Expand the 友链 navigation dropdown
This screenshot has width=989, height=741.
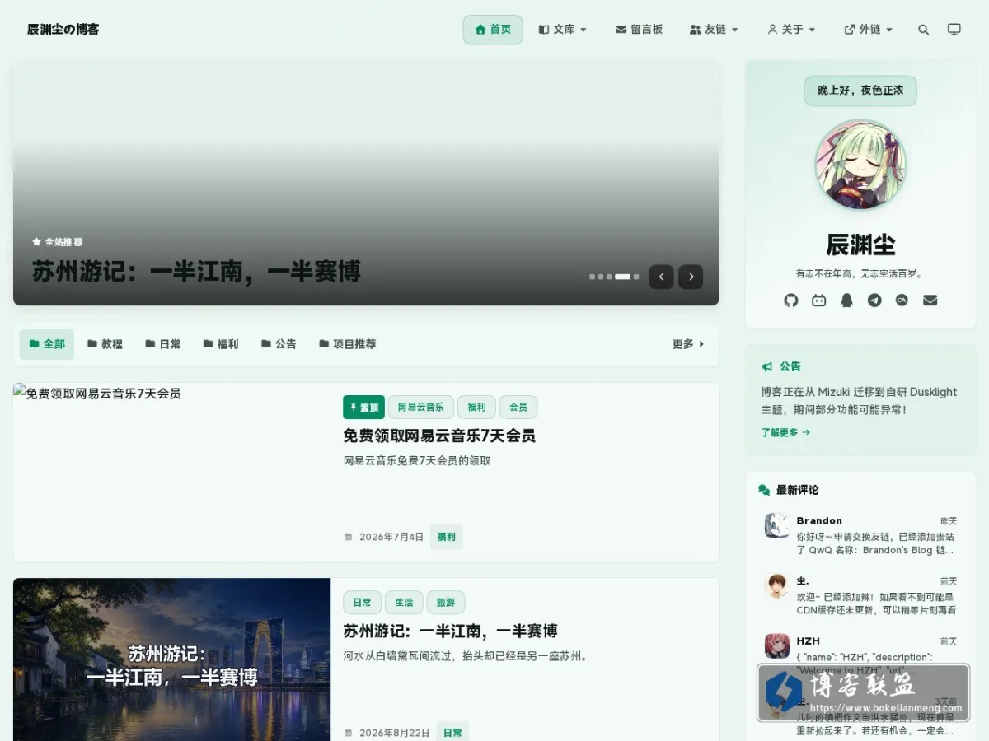pos(714,30)
